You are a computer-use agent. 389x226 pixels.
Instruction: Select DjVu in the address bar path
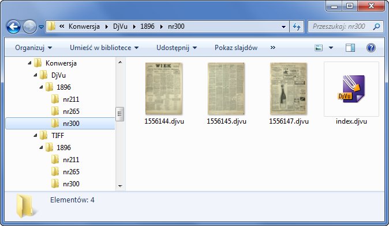point(120,26)
